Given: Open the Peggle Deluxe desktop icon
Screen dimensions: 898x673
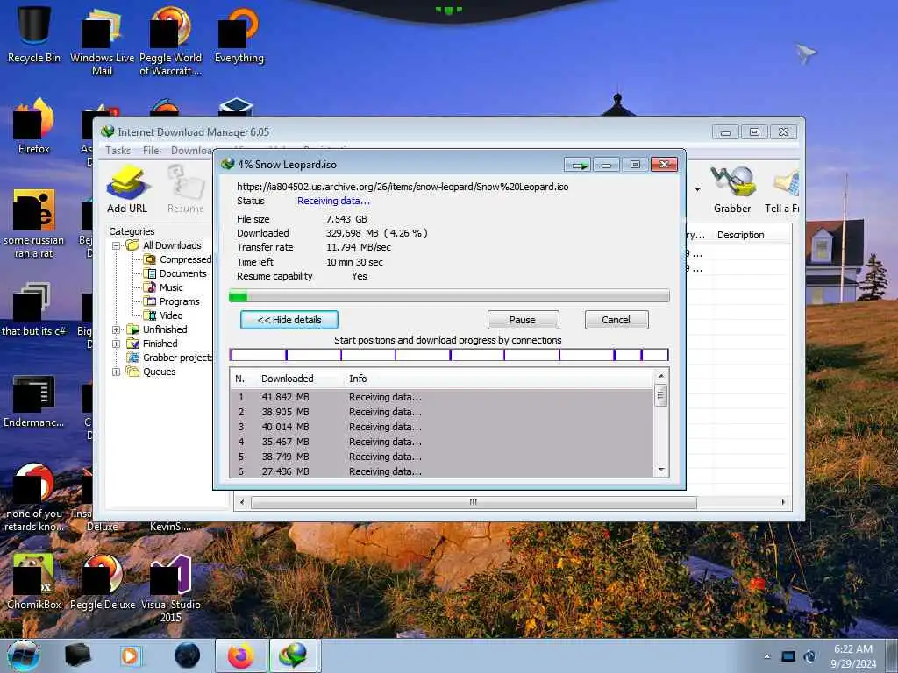Looking at the screenshot, I should [103, 581].
